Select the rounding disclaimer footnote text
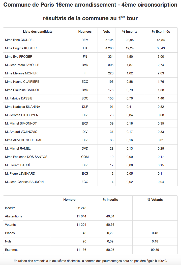The image size is (181, 265). 91,261
